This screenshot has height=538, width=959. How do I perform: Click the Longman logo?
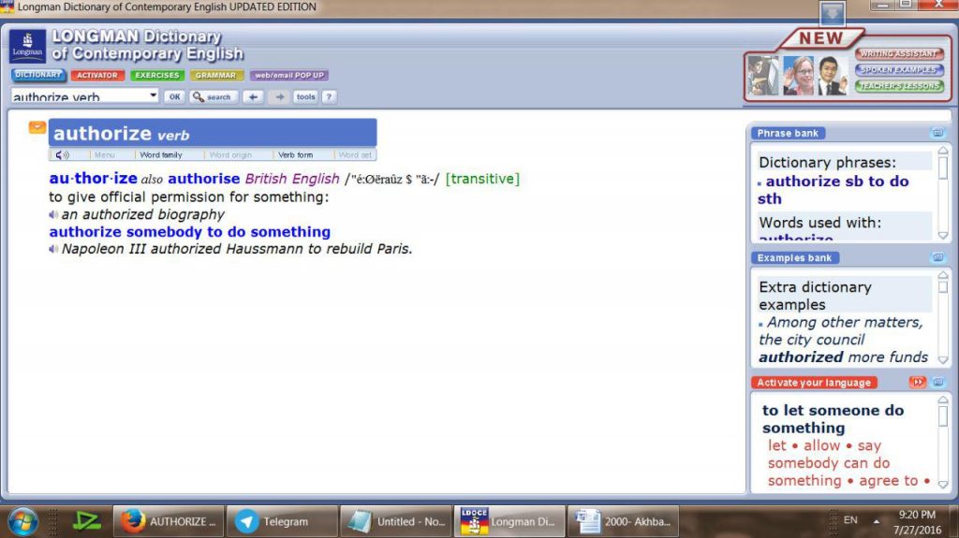pos(27,46)
